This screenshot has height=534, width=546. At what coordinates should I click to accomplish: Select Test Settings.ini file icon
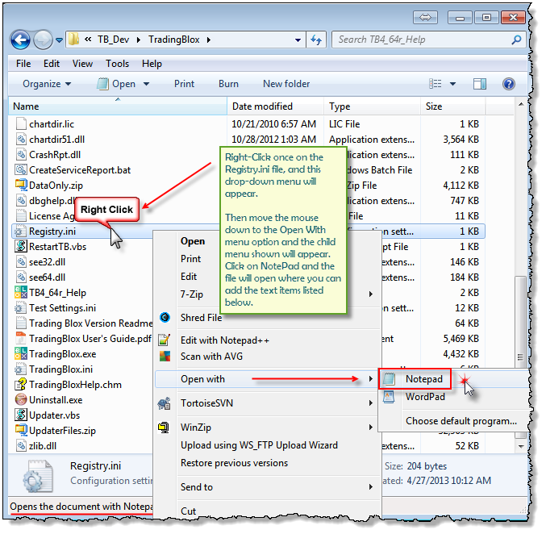tap(20, 308)
